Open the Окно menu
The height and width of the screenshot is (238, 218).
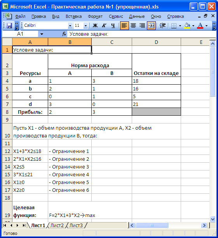click(156, 16)
